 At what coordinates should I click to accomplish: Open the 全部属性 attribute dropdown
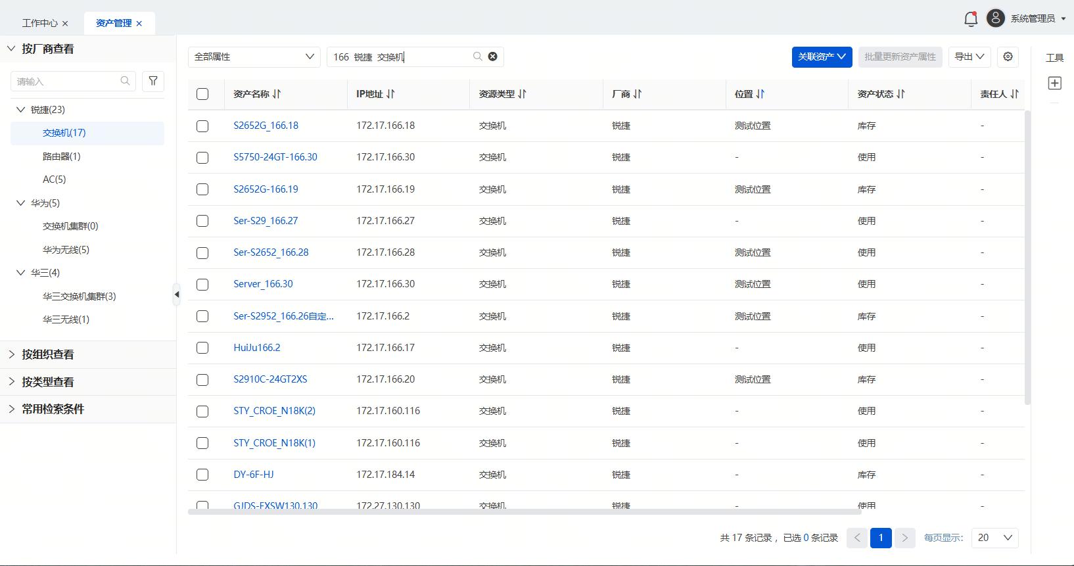point(254,57)
